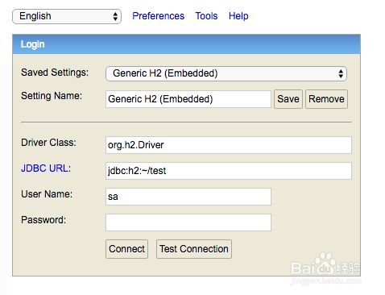Focus the JDBC URL input containing jdbc:h2:~/test

coord(229,171)
